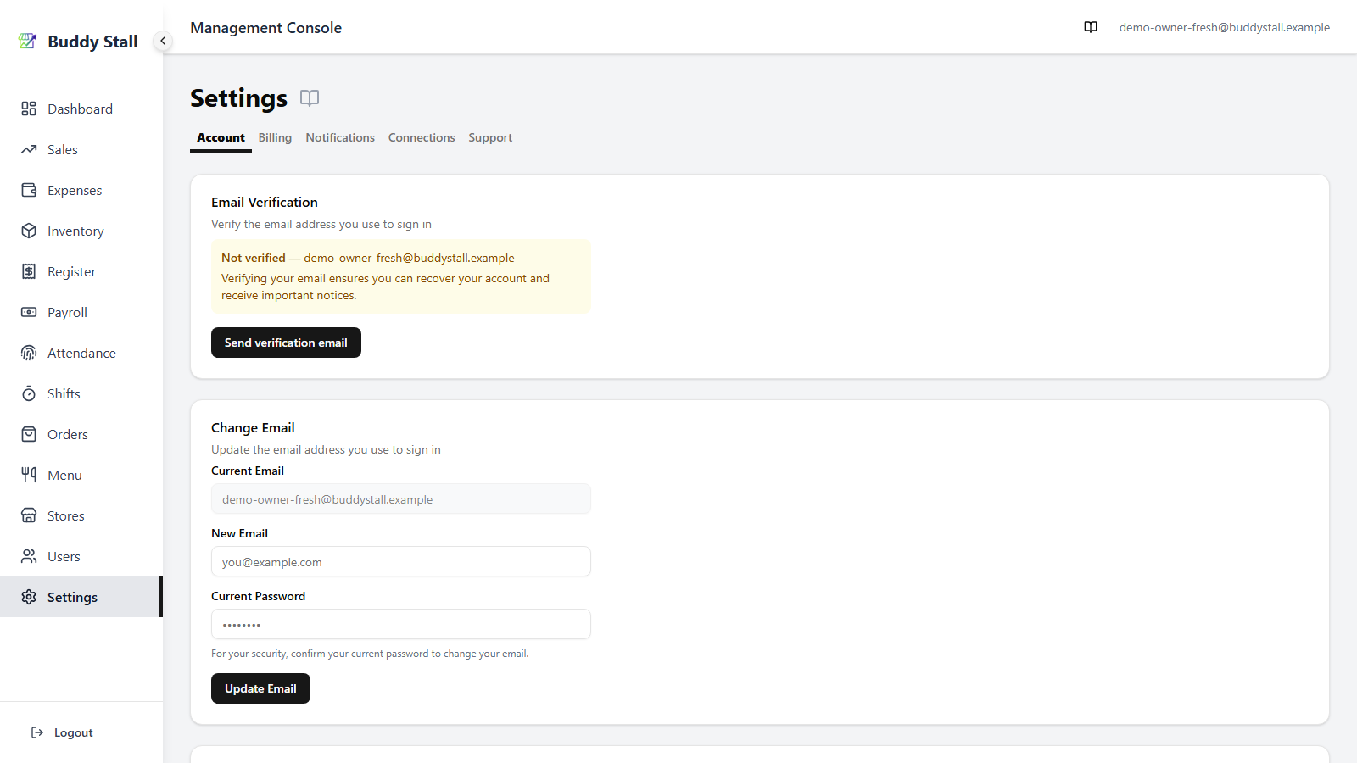This screenshot has height=763, width=1357.
Task: Open the Support tab
Action: (490, 137)
